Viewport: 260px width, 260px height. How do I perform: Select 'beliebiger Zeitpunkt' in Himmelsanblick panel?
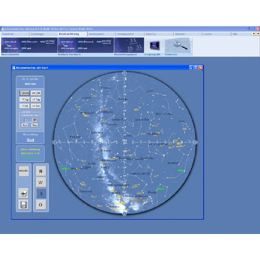(47, 42)
